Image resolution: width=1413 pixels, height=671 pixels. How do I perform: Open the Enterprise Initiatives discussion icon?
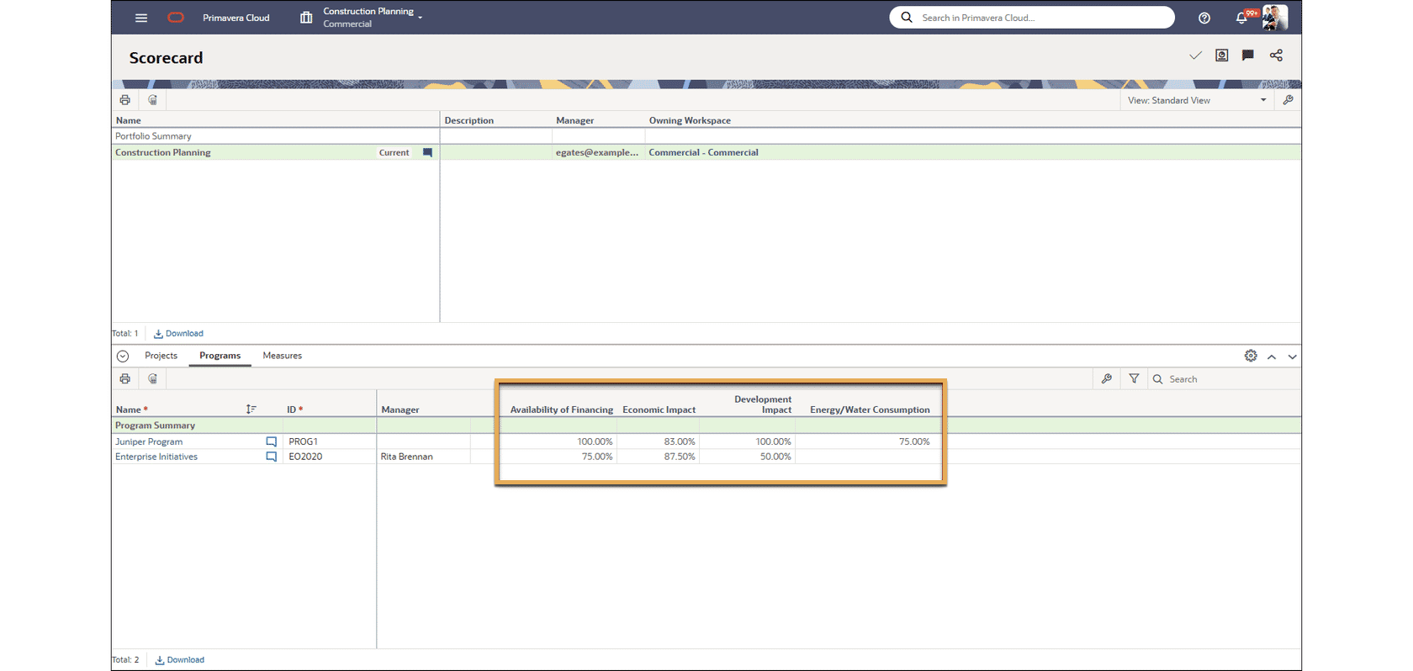point(271,457)
